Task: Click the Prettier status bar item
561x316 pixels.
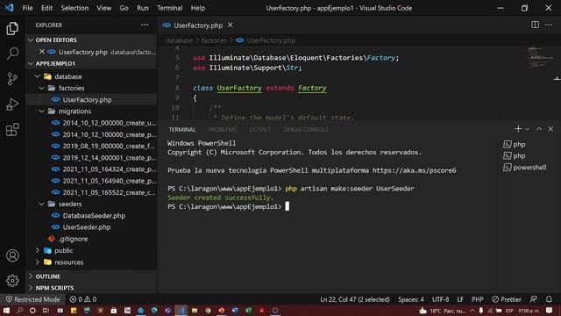Action: coord(507,299)
